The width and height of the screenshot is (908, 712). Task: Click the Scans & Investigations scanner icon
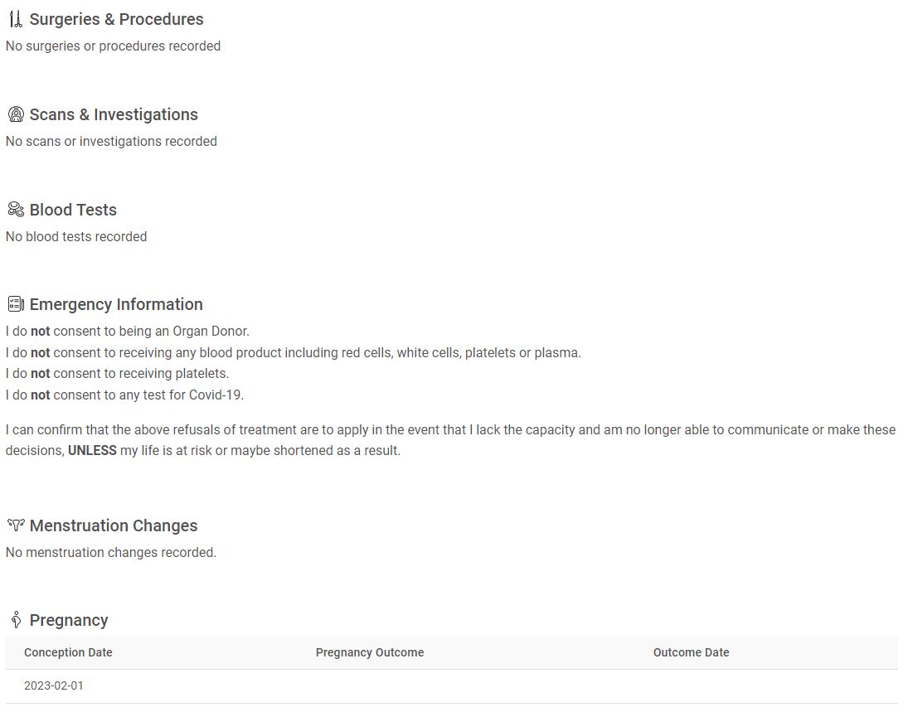[x=16, y=114]
